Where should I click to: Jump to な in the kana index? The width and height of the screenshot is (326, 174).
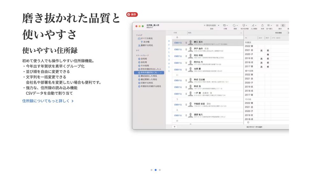169,56
